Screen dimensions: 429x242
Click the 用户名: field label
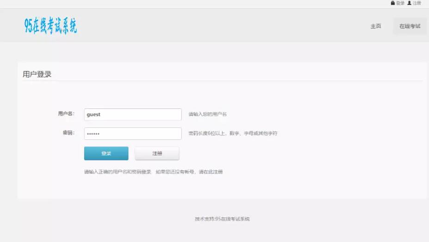(66, 114)
